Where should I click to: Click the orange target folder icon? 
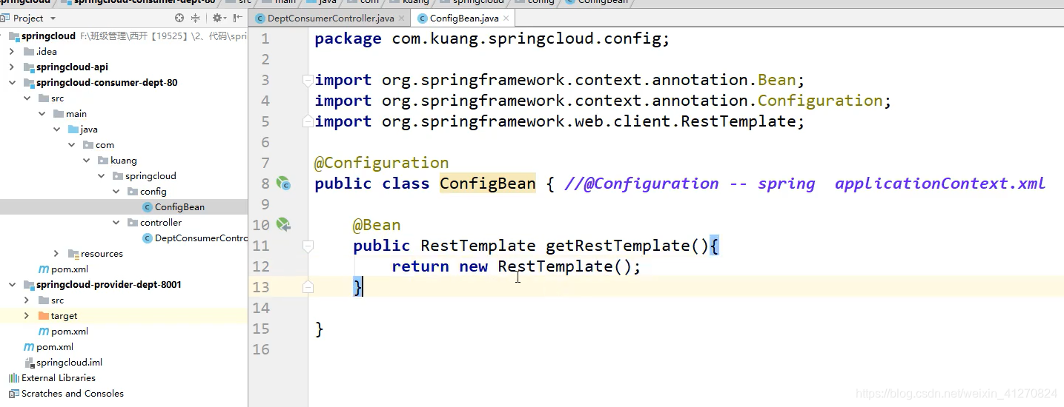[44, 316]
